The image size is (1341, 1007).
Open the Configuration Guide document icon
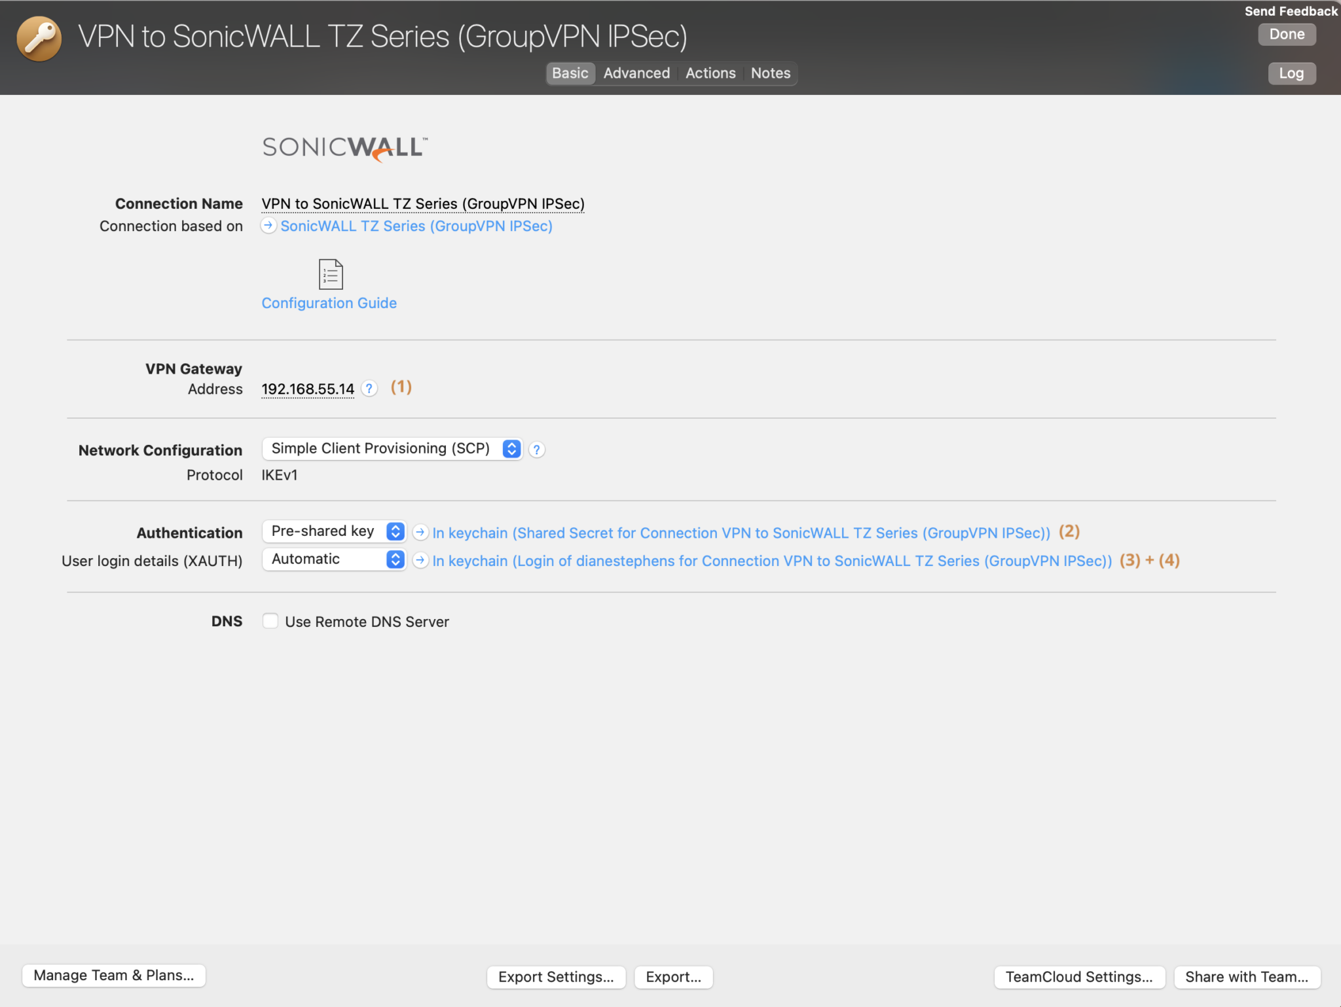(x=329, y=275)
